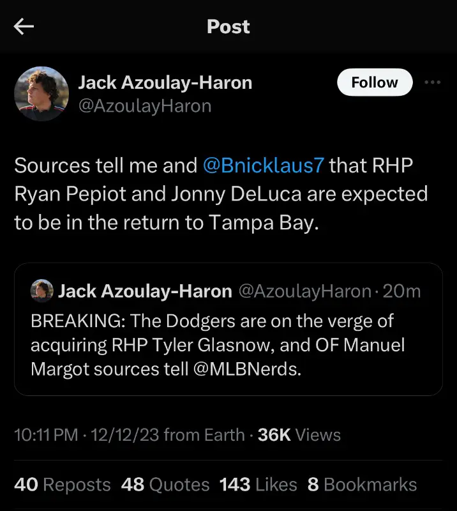The width and height of the screenshot is (457, 511).
Task: Open Jack Azoulay-Haron's profile picture
Action: point(41,93)
